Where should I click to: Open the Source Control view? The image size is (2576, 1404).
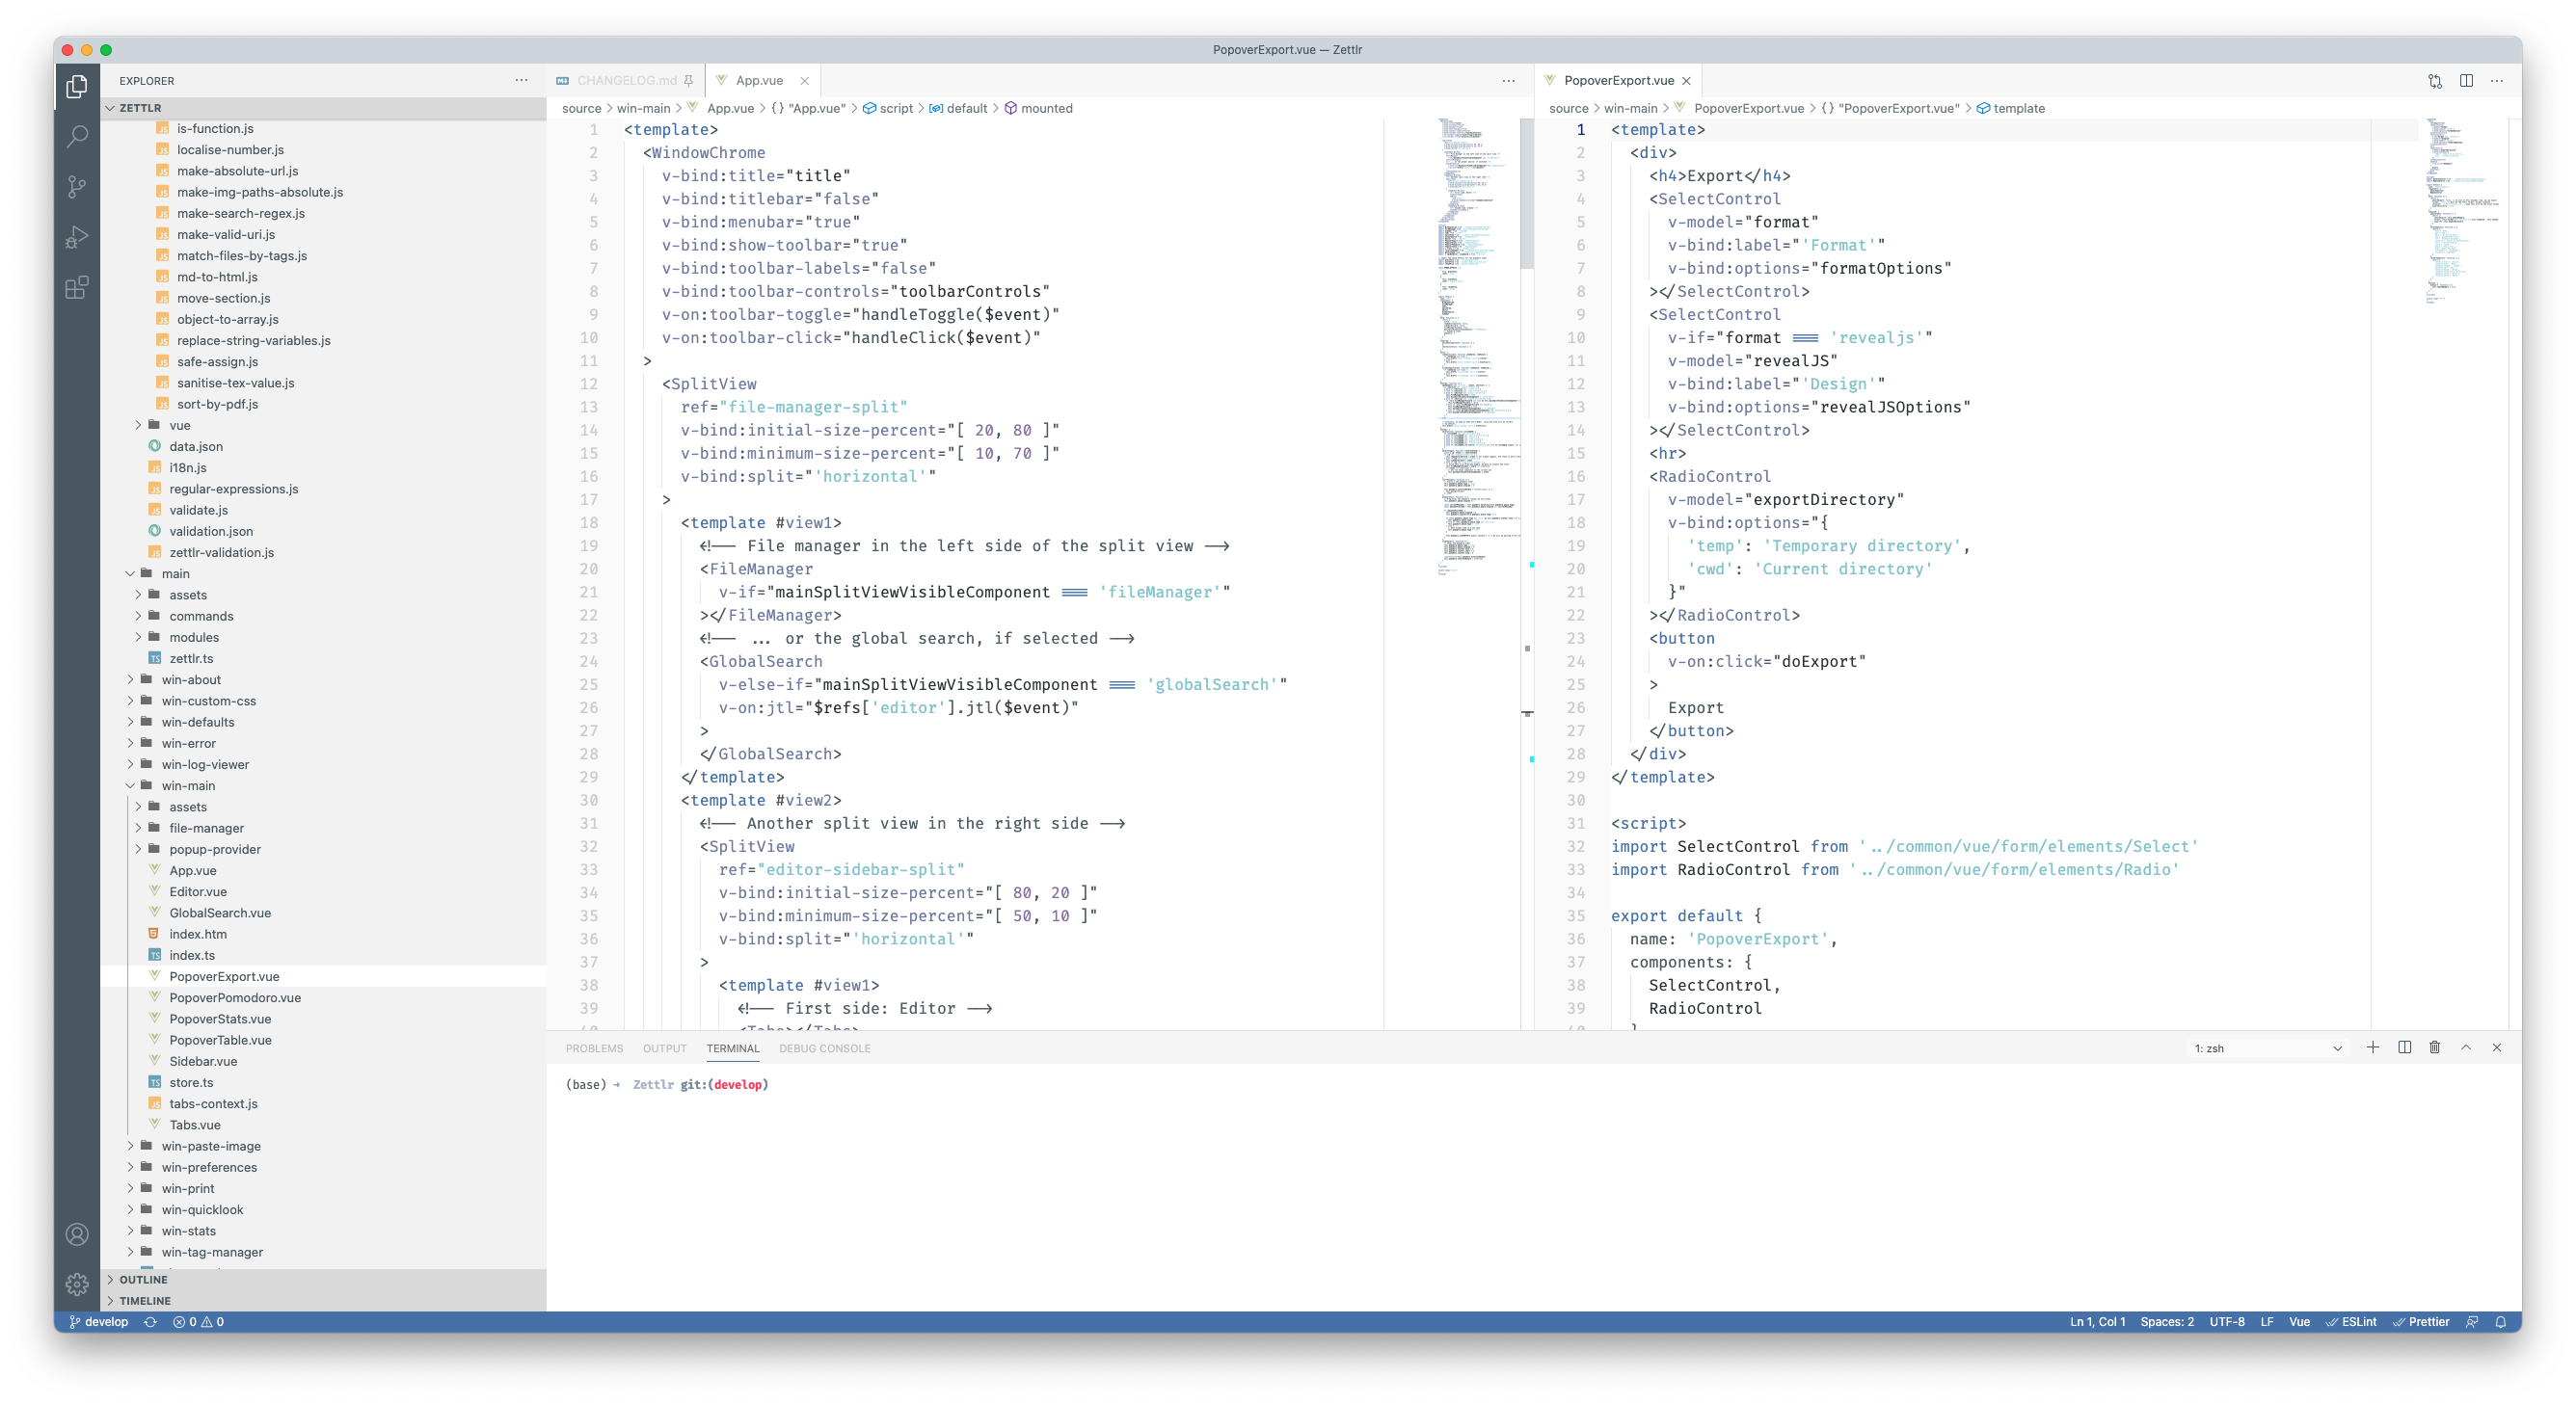pyautogui.click(x=77, y=187)
